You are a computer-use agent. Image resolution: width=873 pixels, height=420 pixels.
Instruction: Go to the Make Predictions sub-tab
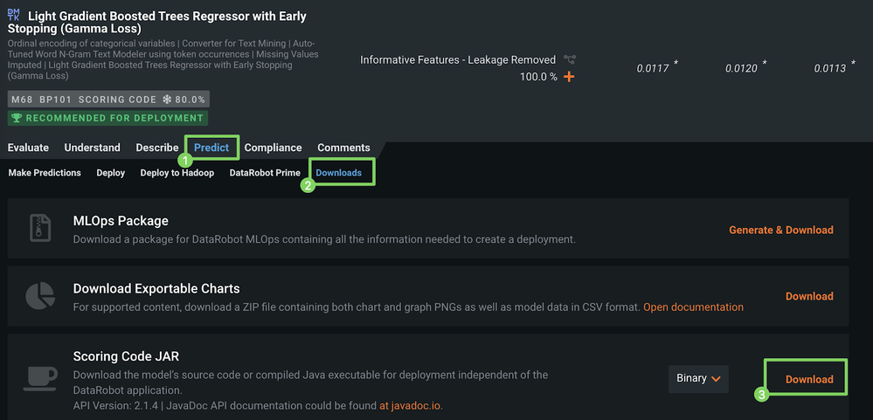pos(45,173)
